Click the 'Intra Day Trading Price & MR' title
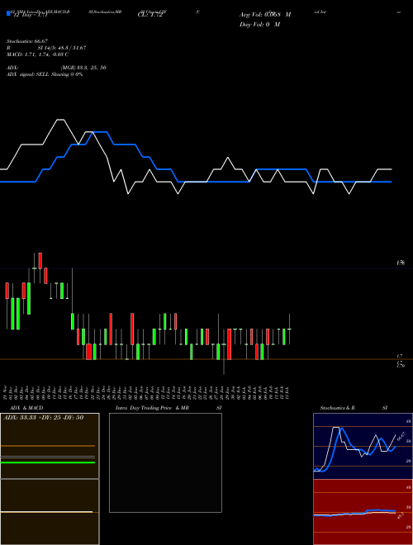413x545 pixels. tap(152, 408)
